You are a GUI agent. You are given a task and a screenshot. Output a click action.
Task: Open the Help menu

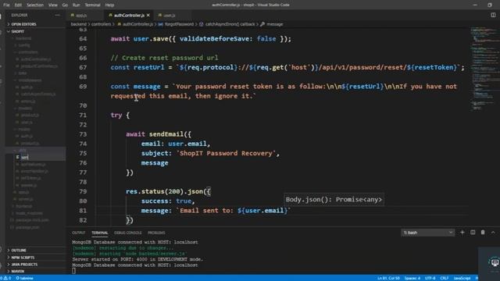109,5
